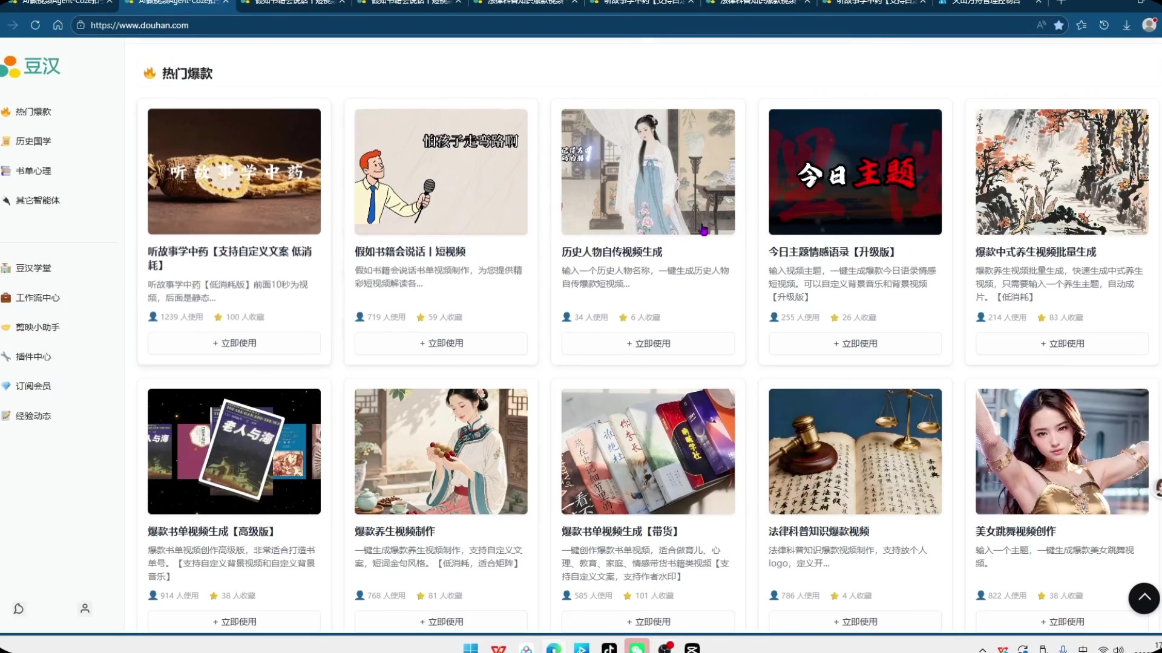This screenshot has height=653, width=1162.
Task: Select 历史国学 in the sidebar
Action: tap(33, 141)
